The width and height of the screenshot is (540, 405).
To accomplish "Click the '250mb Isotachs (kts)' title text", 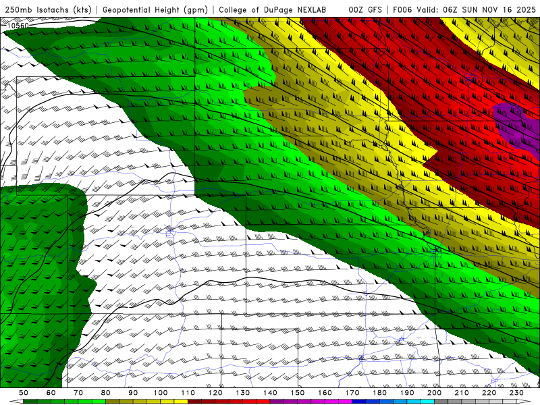I will point(48,10).
